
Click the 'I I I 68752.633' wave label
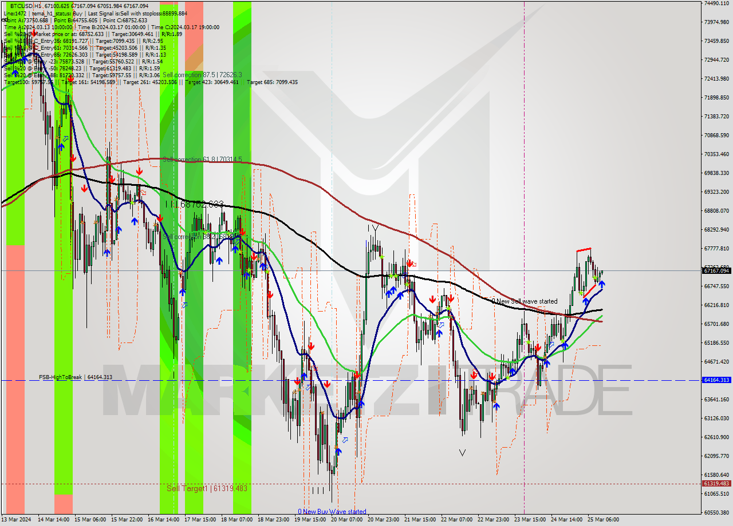[x=195, y=204]
